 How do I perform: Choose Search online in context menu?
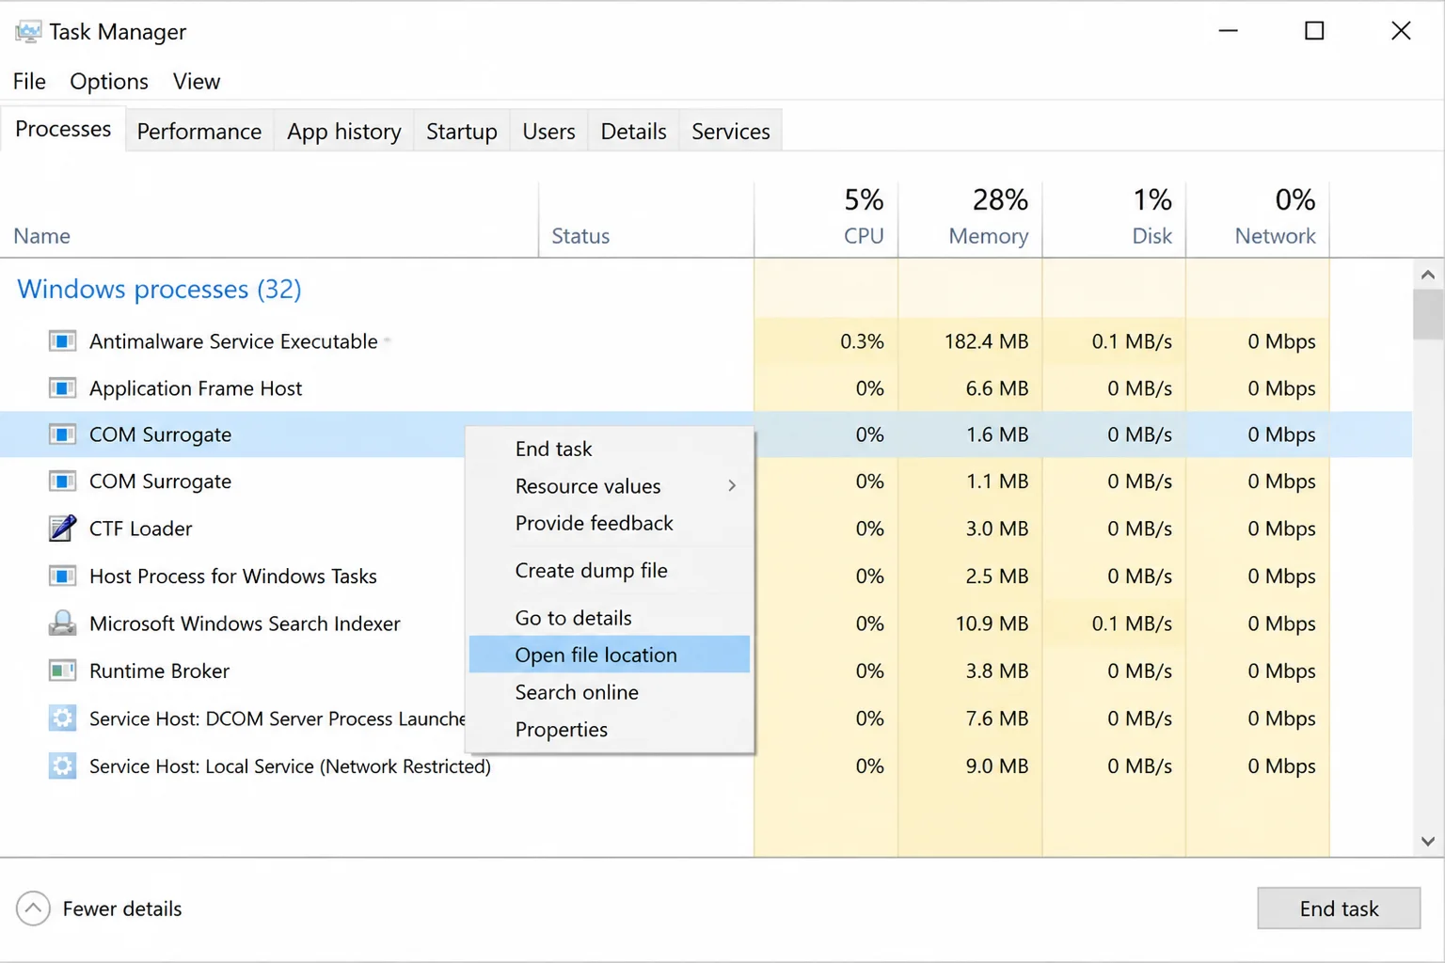click(610, 692)
